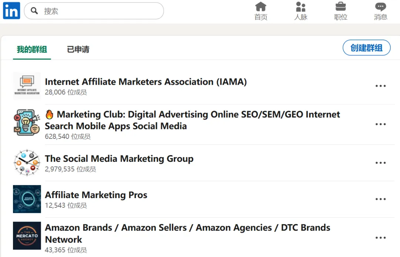Expand options menu for IAMA group
Viewport: 400px width, 257px height.
[380, 86]
